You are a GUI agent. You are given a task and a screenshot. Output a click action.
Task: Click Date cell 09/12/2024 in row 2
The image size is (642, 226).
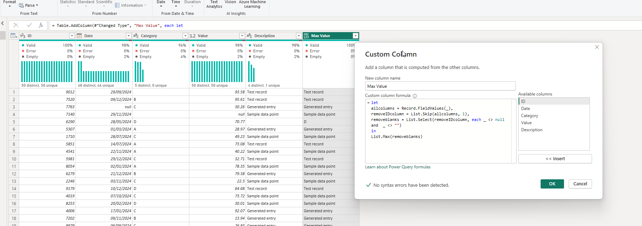[104, 99]
